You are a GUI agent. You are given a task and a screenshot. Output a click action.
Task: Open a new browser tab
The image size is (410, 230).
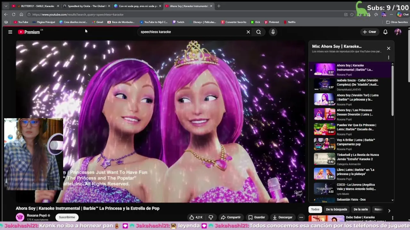[x=219, y=6]
